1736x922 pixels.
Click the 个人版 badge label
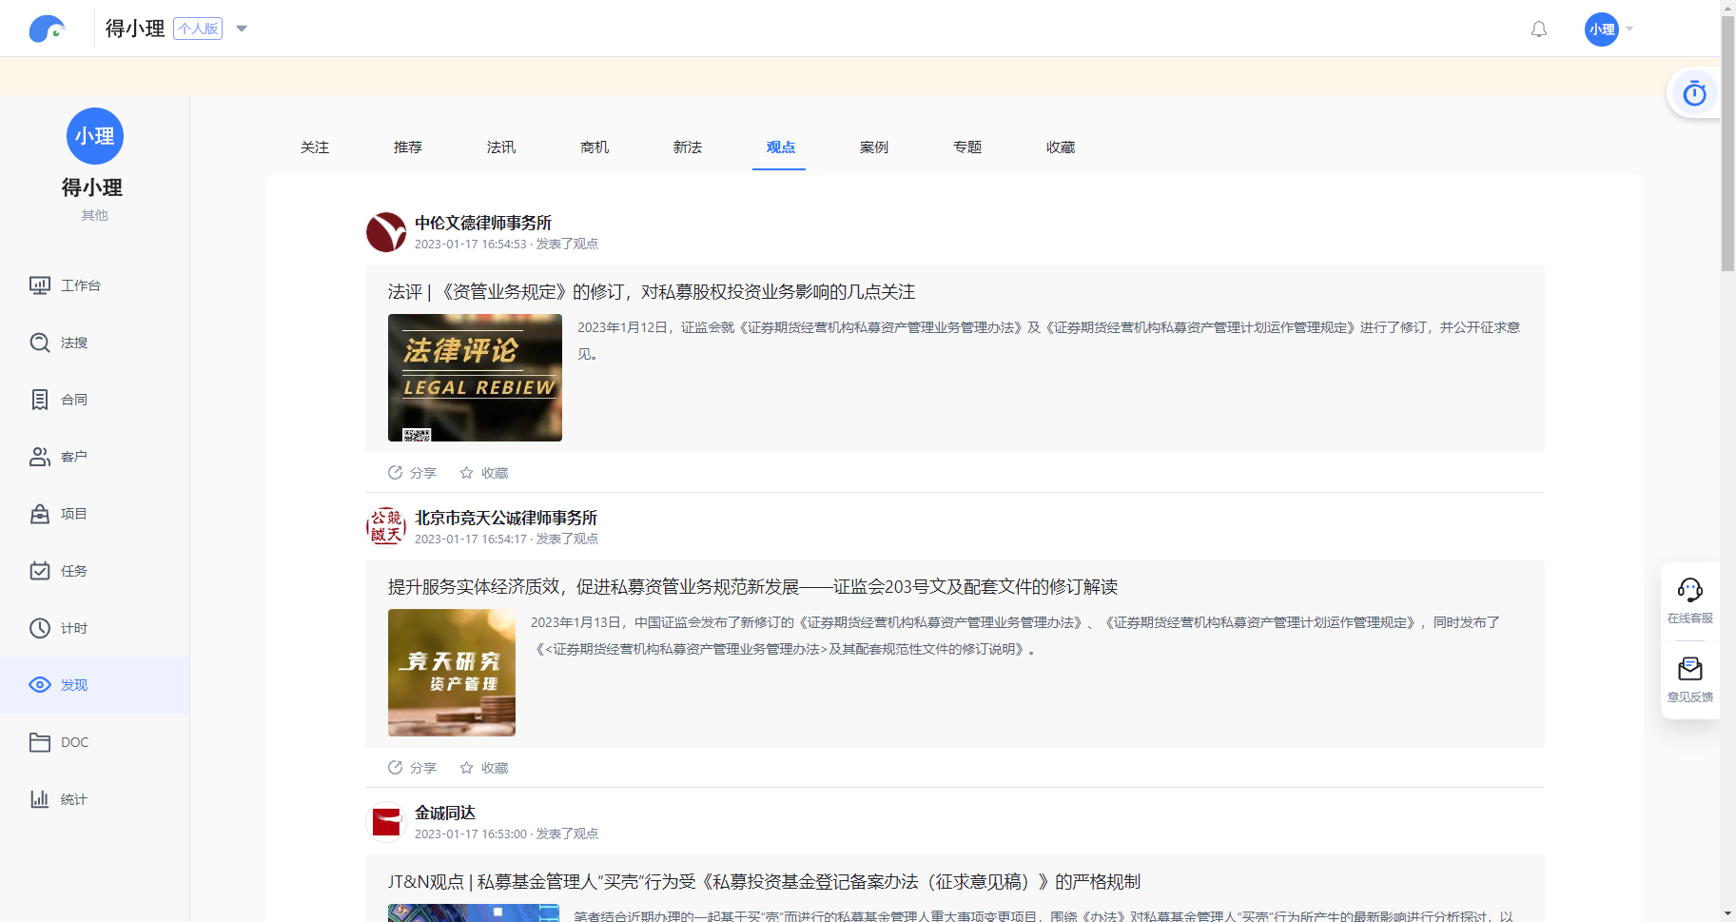point(198,29)
